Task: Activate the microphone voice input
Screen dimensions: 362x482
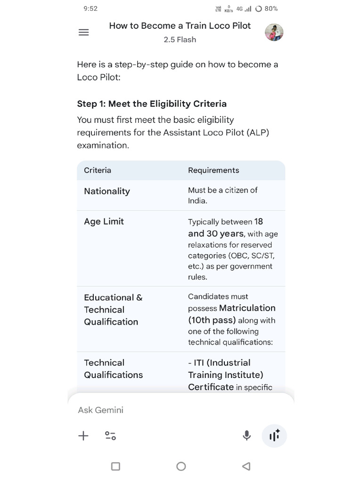Action: [x=247, y=435]
